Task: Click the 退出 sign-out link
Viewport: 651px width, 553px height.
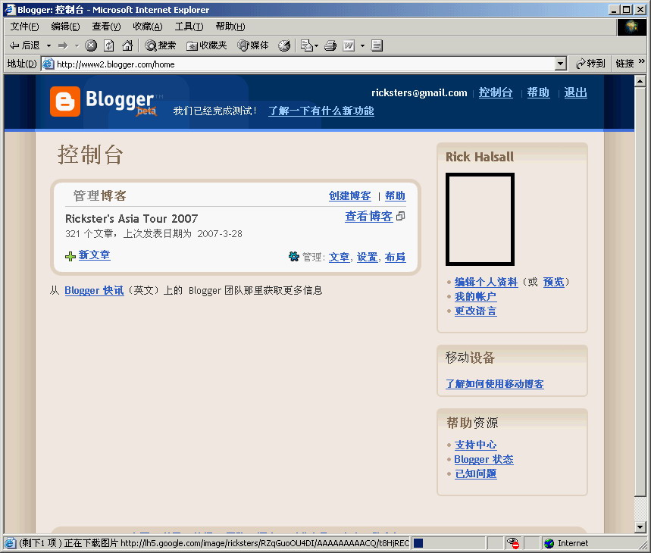Action: (575, 92)
